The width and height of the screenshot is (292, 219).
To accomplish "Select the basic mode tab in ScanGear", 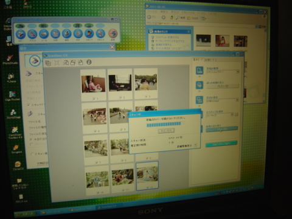I will (198, 60).
